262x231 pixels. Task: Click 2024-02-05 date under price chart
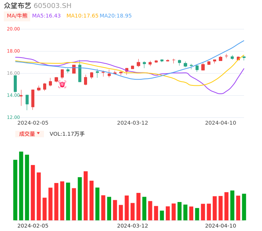tap(33, 123)
